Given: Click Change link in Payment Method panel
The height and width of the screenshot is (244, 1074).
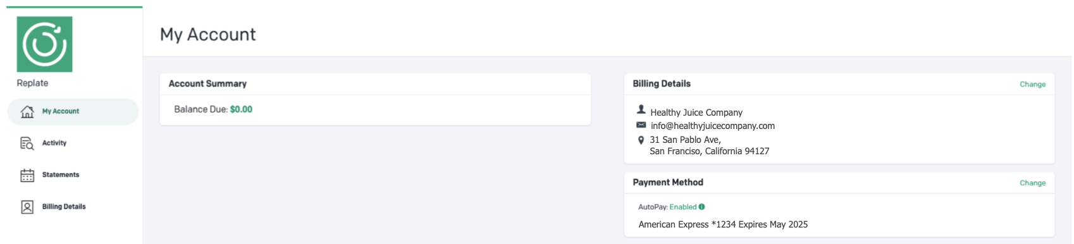Looking at the screenshot, I should click(1032, 183).
